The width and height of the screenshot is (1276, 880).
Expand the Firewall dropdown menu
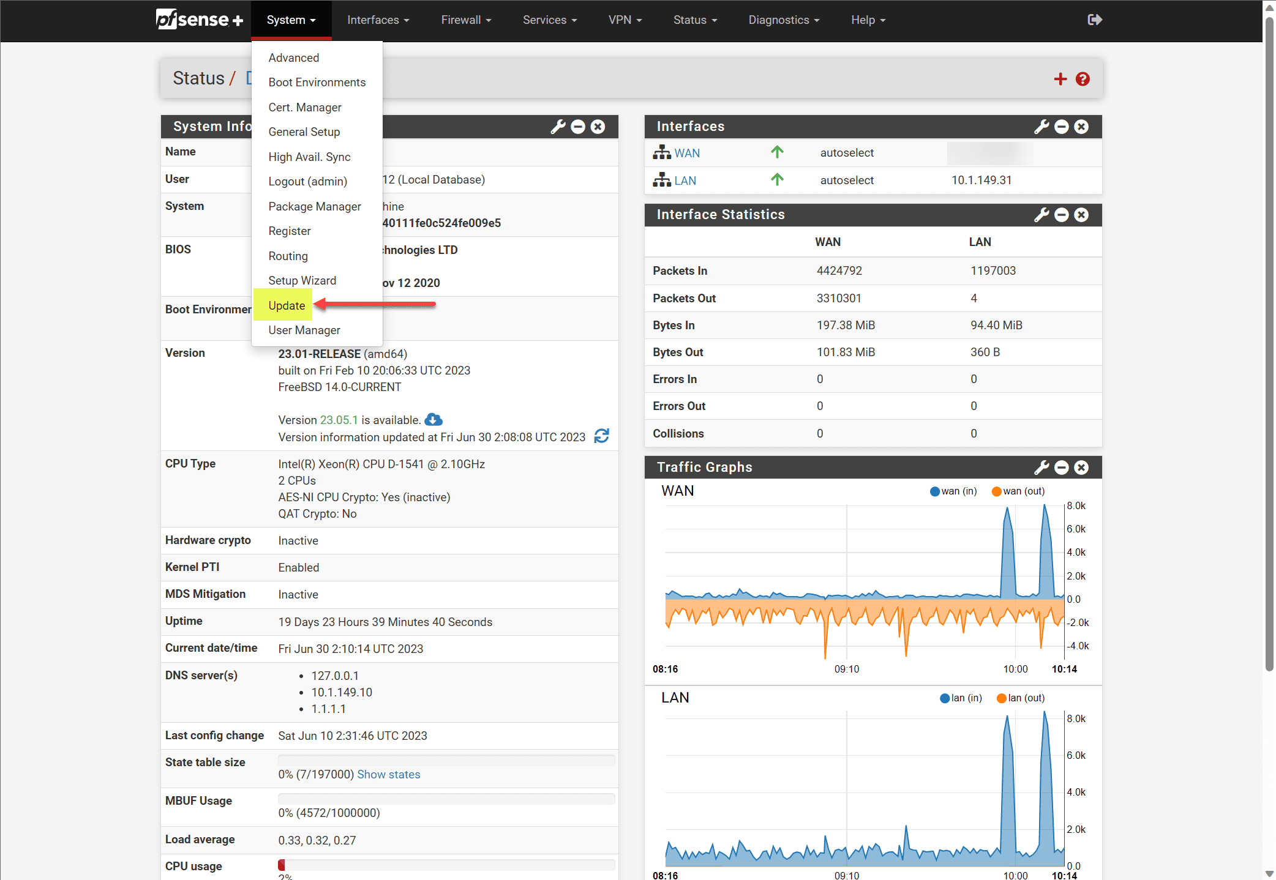pyautogui.click(x=466, y=20)
